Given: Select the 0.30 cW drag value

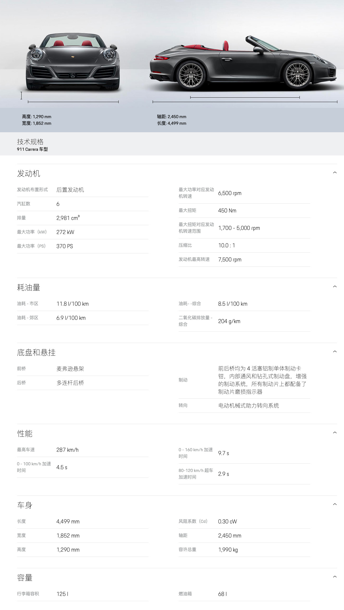Looking at the screenshot, I should 228,521.
